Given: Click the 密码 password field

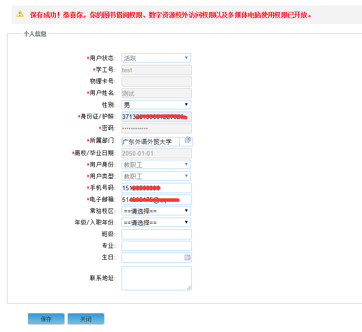Looking at the screenshot, I should (x=157, y=128).
